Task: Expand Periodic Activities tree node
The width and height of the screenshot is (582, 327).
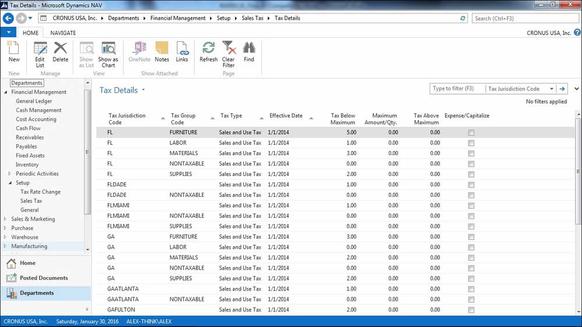Action: click(x=10, y=174)
